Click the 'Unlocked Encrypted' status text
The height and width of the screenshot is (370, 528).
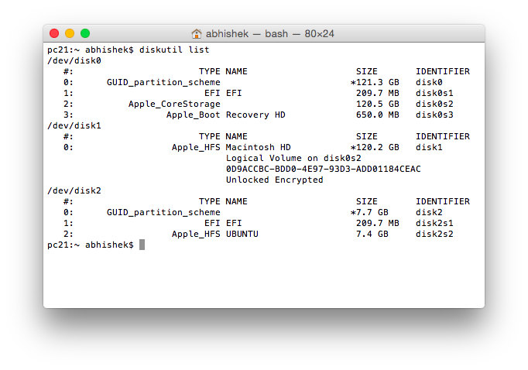pos(274,180)
